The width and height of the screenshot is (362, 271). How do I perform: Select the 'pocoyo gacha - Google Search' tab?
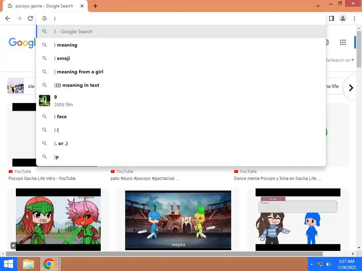45,6
